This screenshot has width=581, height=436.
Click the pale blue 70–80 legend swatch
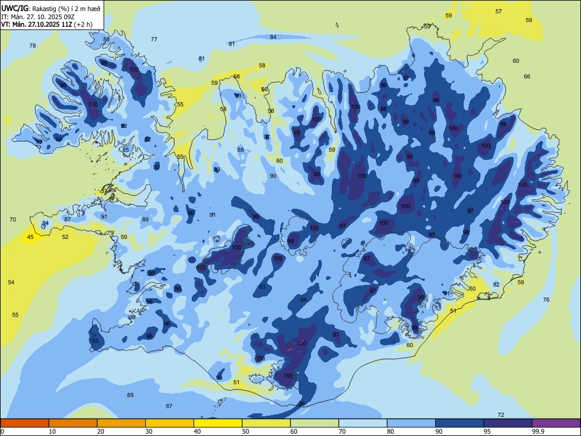(363, 423)
